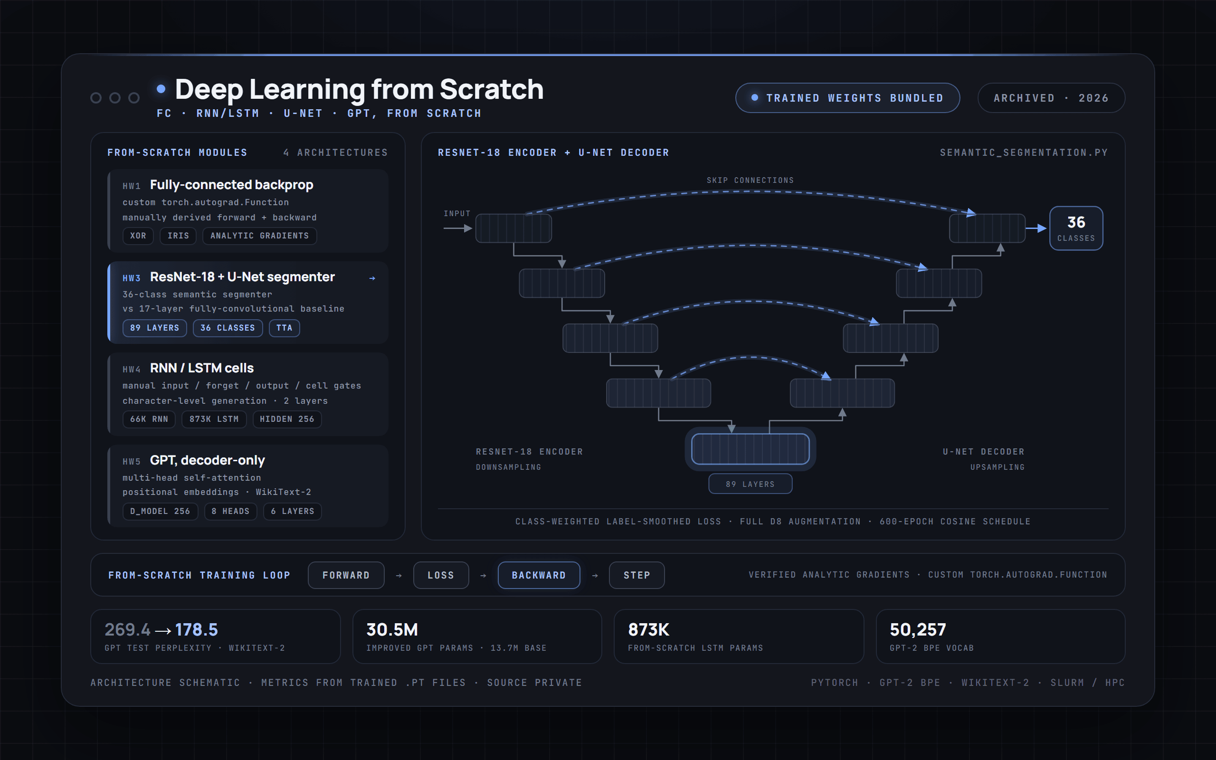Click the second encoder block in the diagram
The height and width of the screenshot is (760, 1216).
pyautogui.click(x=562, y=284)
